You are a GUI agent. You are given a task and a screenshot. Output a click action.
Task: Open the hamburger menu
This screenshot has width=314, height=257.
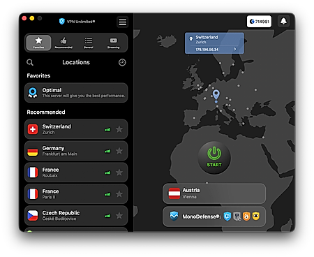122,22
